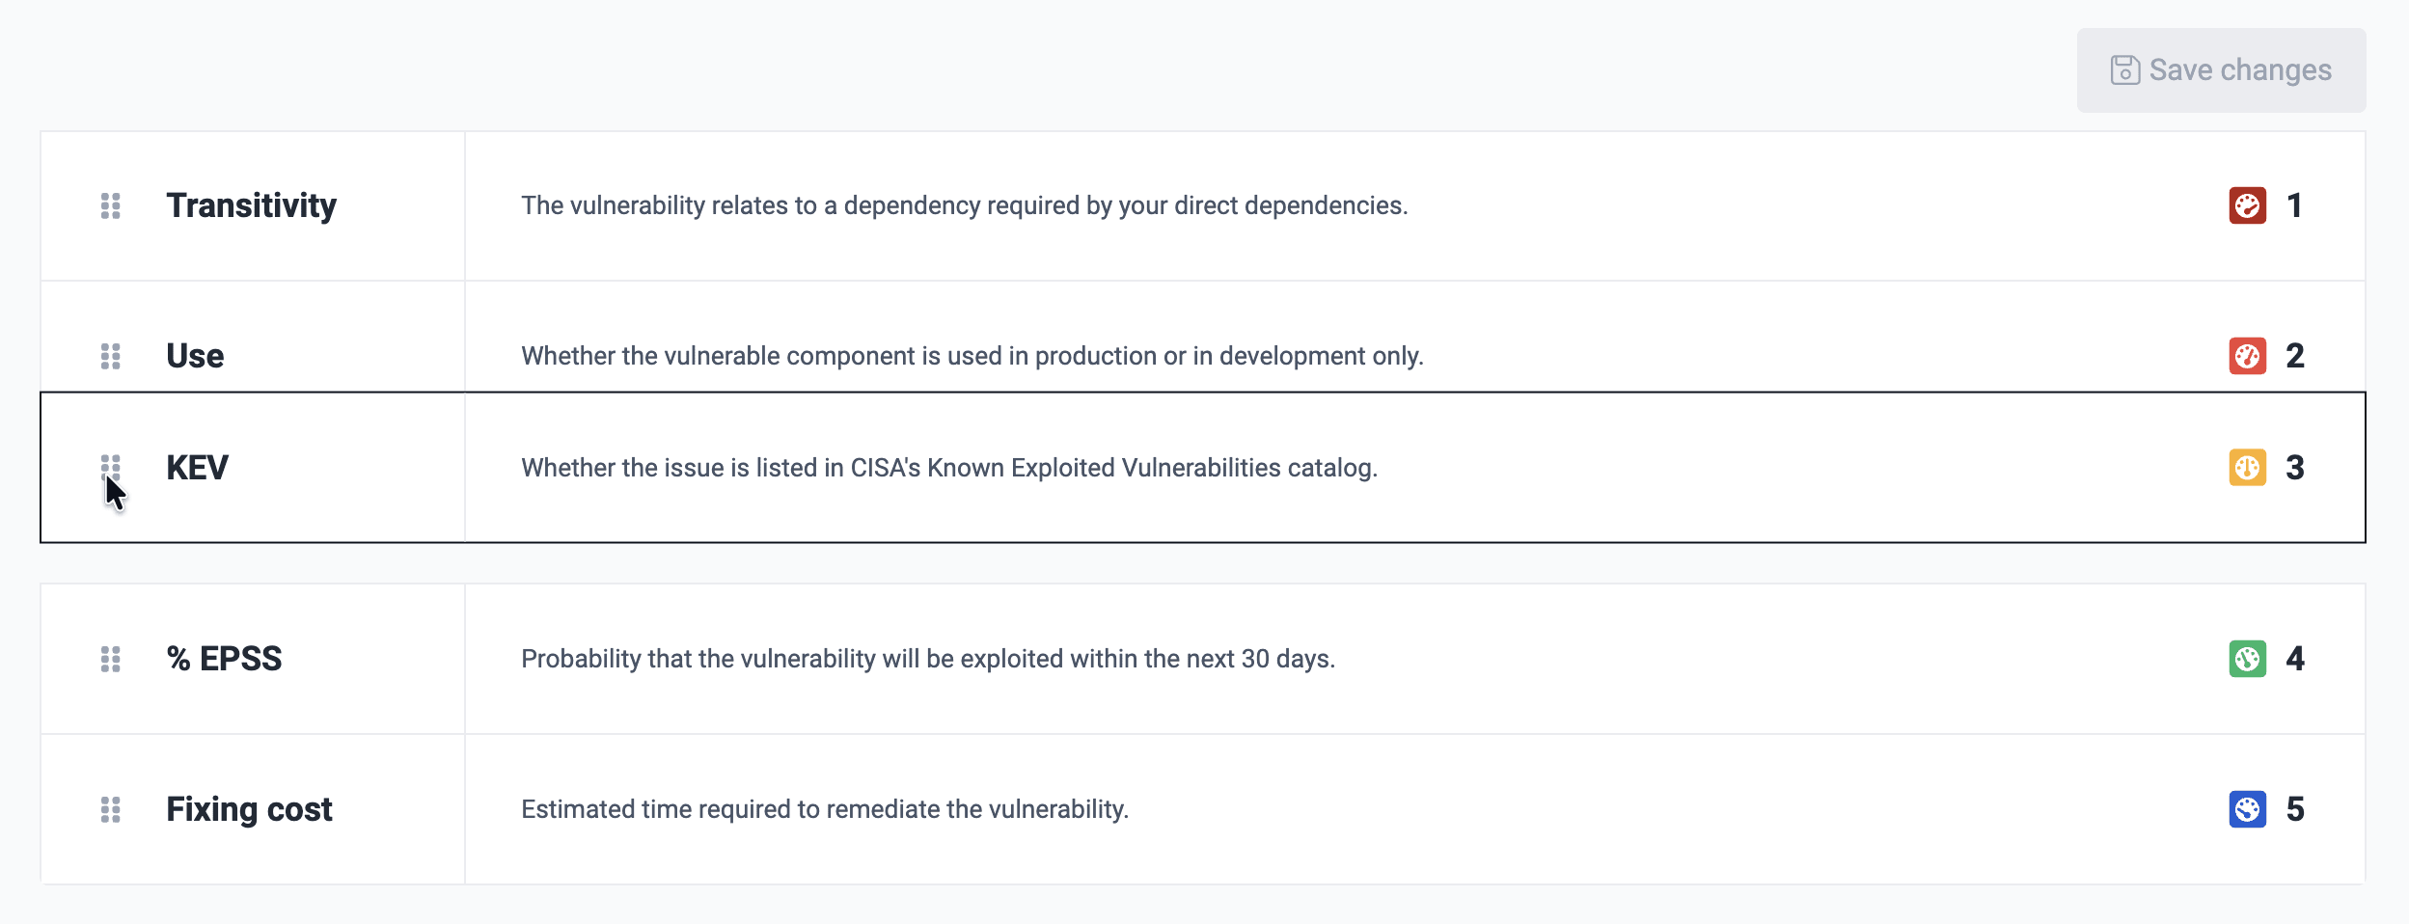Click the Fixing cost criterion title
This screenshot has height=924, width=2409.
[x=249, y=809]
